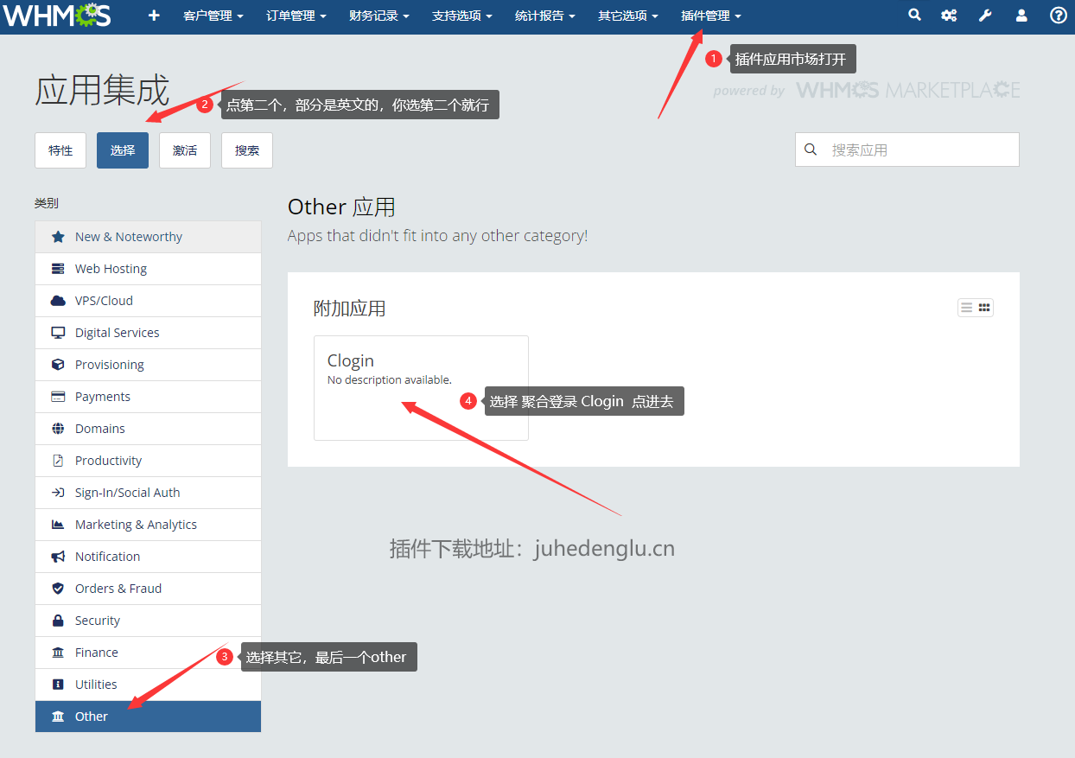Expand the 插件管理 dropdown menu
Screen dimensions: 1075x758
(x=710, y=16)
